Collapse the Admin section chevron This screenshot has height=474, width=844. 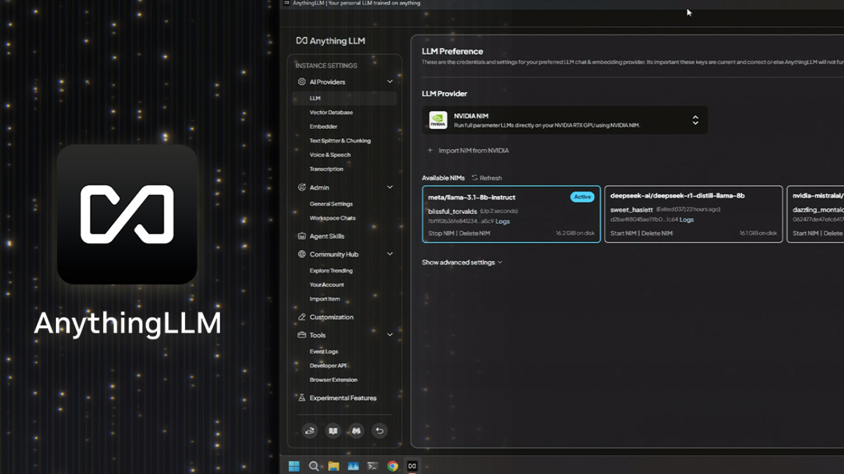(x=390, y=187)
